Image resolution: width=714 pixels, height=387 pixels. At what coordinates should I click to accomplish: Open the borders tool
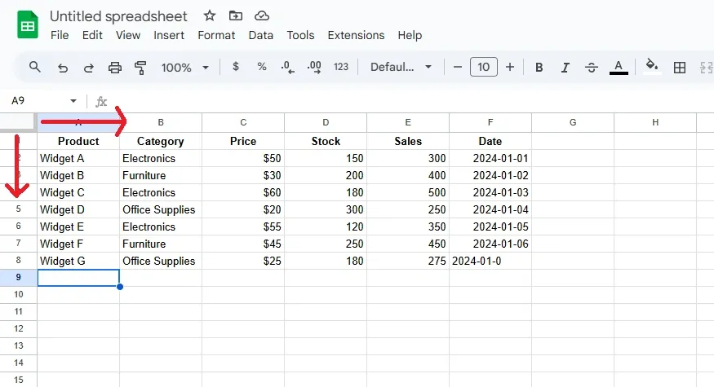click(x=679, y=67)
